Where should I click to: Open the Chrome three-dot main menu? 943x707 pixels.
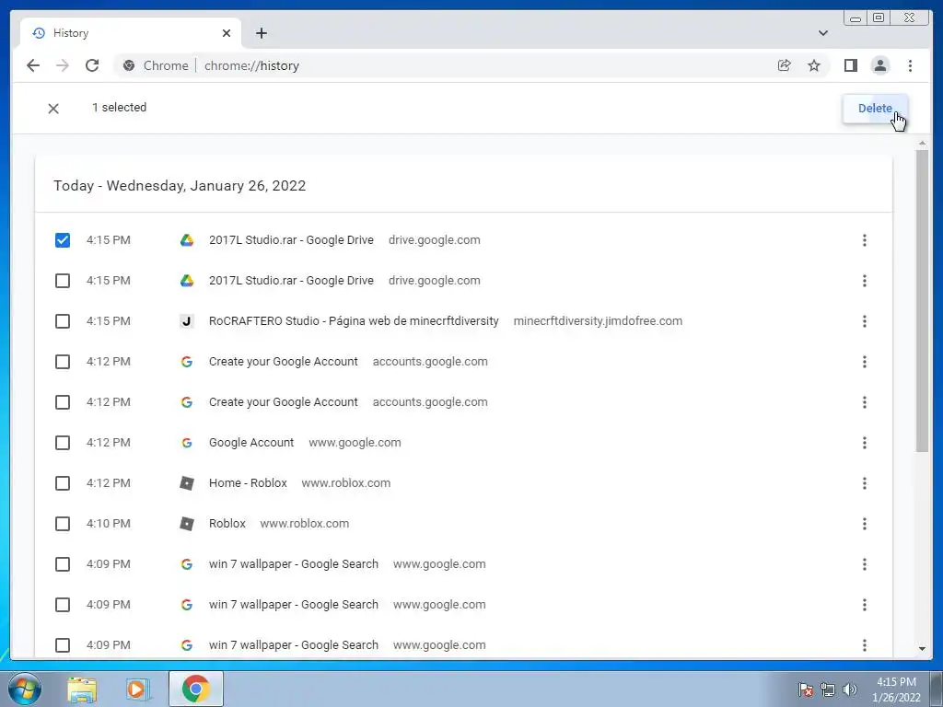coord(910,65)
